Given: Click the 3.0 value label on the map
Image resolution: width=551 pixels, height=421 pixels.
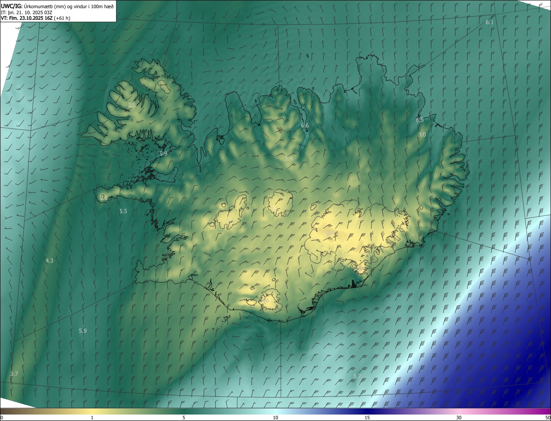Looking at the screenshot, I should [x=422, y=134].
